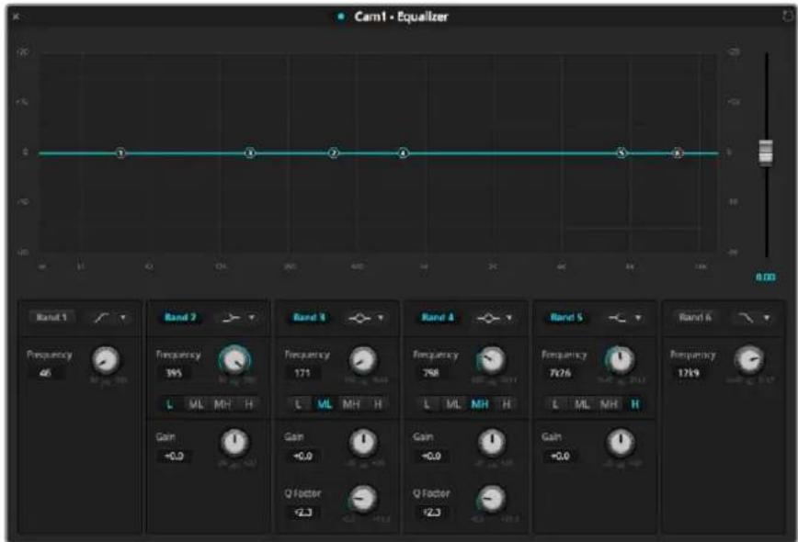This screenshot has width=798, height=542.
Task: Select L range for Band 3
Action: tap(298, 404)
